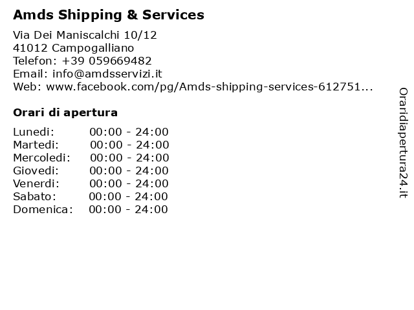Select the Venerdi day label

point(36,183)
